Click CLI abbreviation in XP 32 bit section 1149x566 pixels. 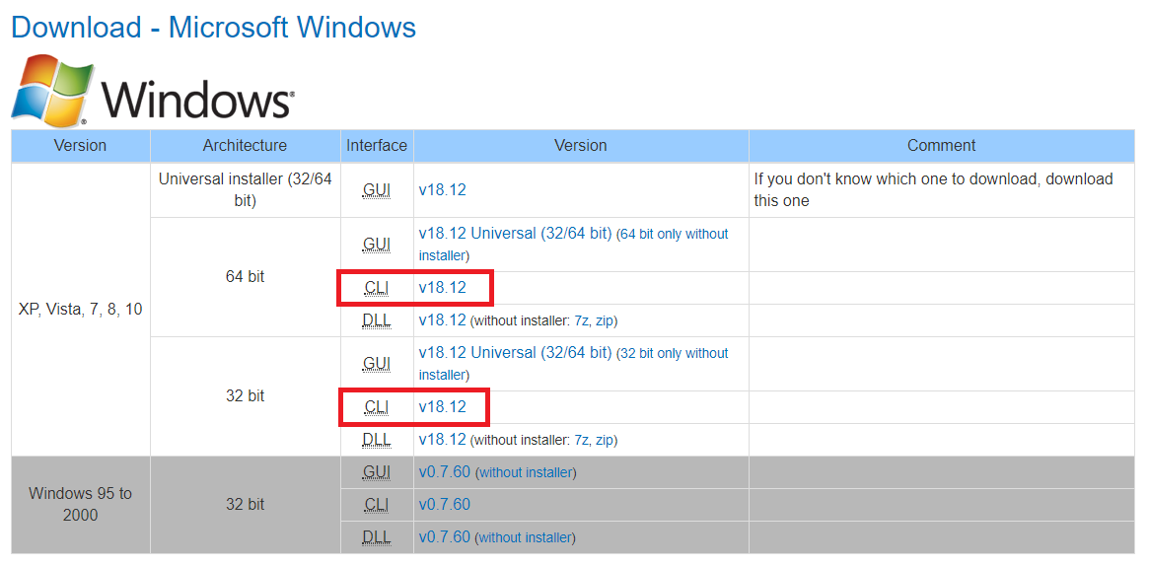pos(377,407)
